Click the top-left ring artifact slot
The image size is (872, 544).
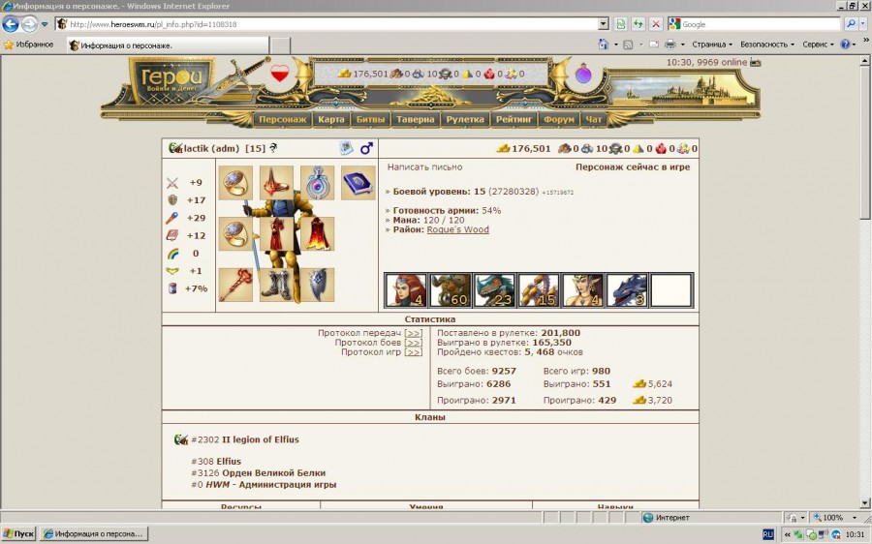click(x=235, y=182)
